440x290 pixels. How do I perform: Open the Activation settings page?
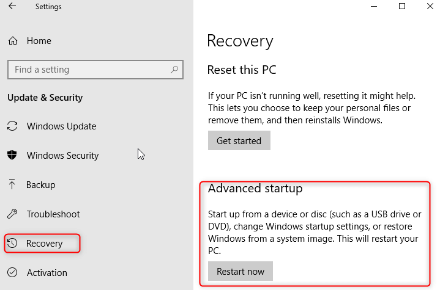47,273
